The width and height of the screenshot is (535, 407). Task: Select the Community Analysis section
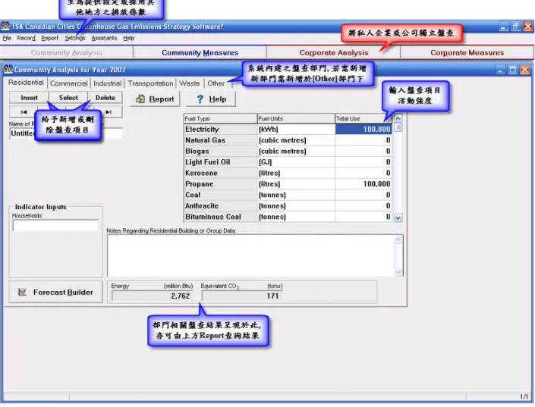pyautogui.click(x=67, y=53)
